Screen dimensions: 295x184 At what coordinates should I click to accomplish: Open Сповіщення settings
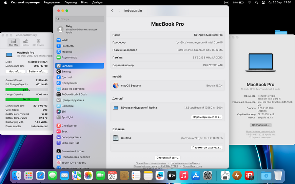click(x=80, y=125)
